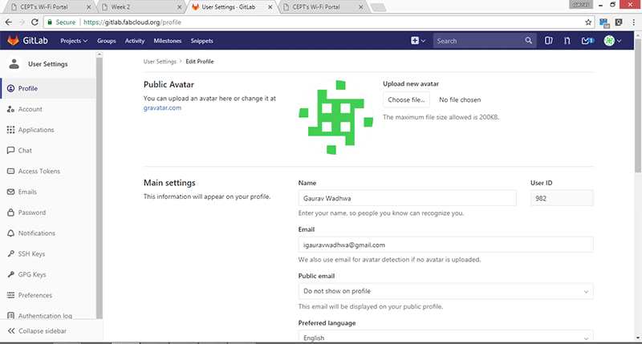Open the new item plus dropdown
The image size is (642, 344).
tap(417, 41)
